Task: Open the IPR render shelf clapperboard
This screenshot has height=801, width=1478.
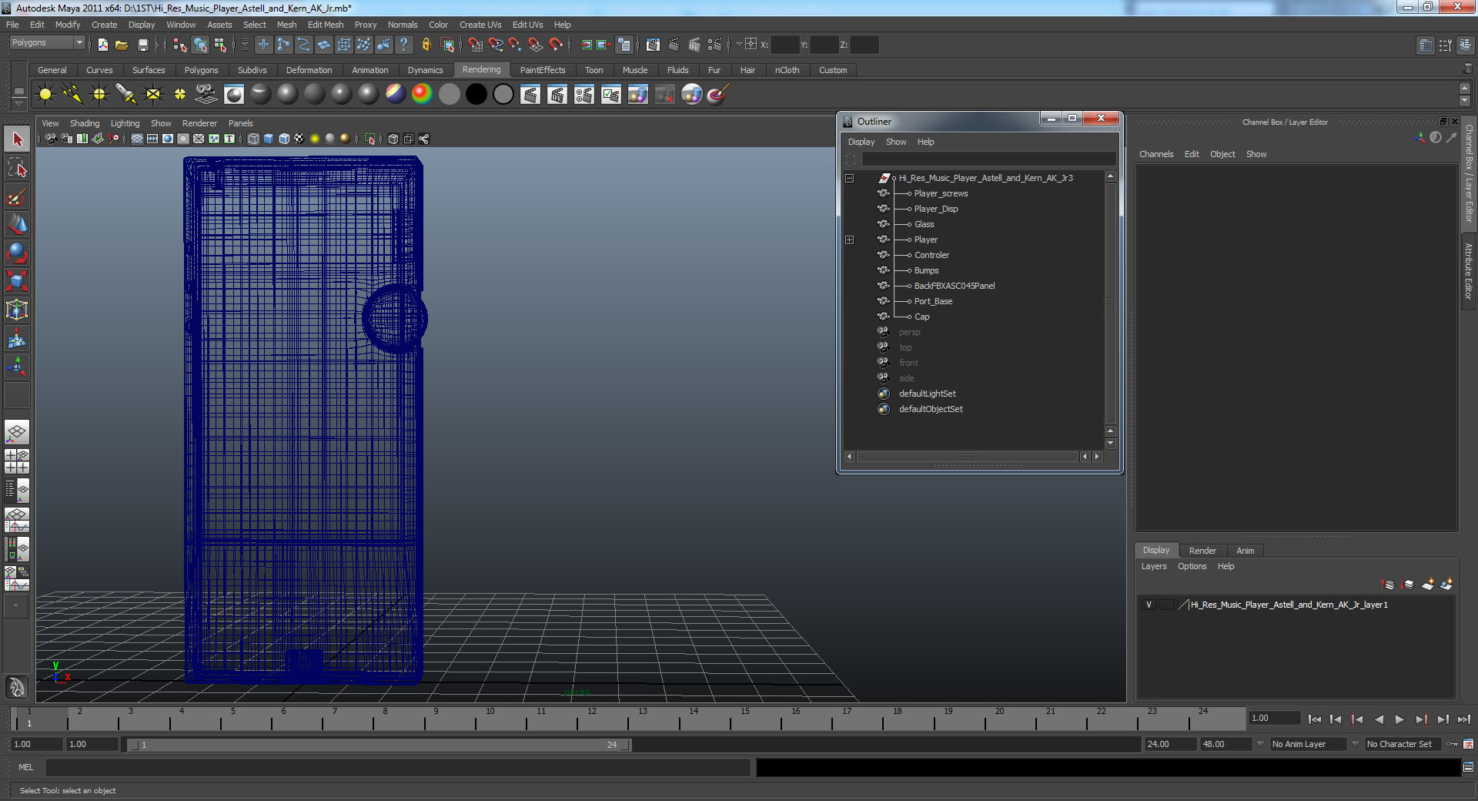Action: click(x=557, y=94)
